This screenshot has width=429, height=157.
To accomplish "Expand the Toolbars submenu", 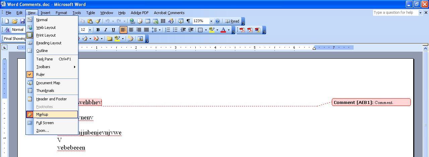I will tap(52, 67).
